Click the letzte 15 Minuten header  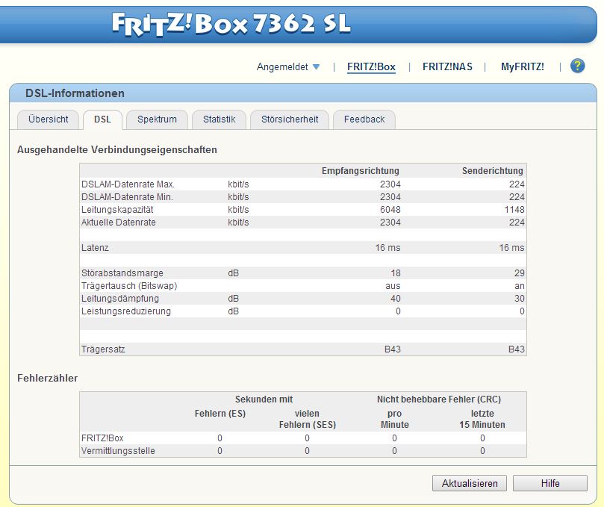coord(482,419)
